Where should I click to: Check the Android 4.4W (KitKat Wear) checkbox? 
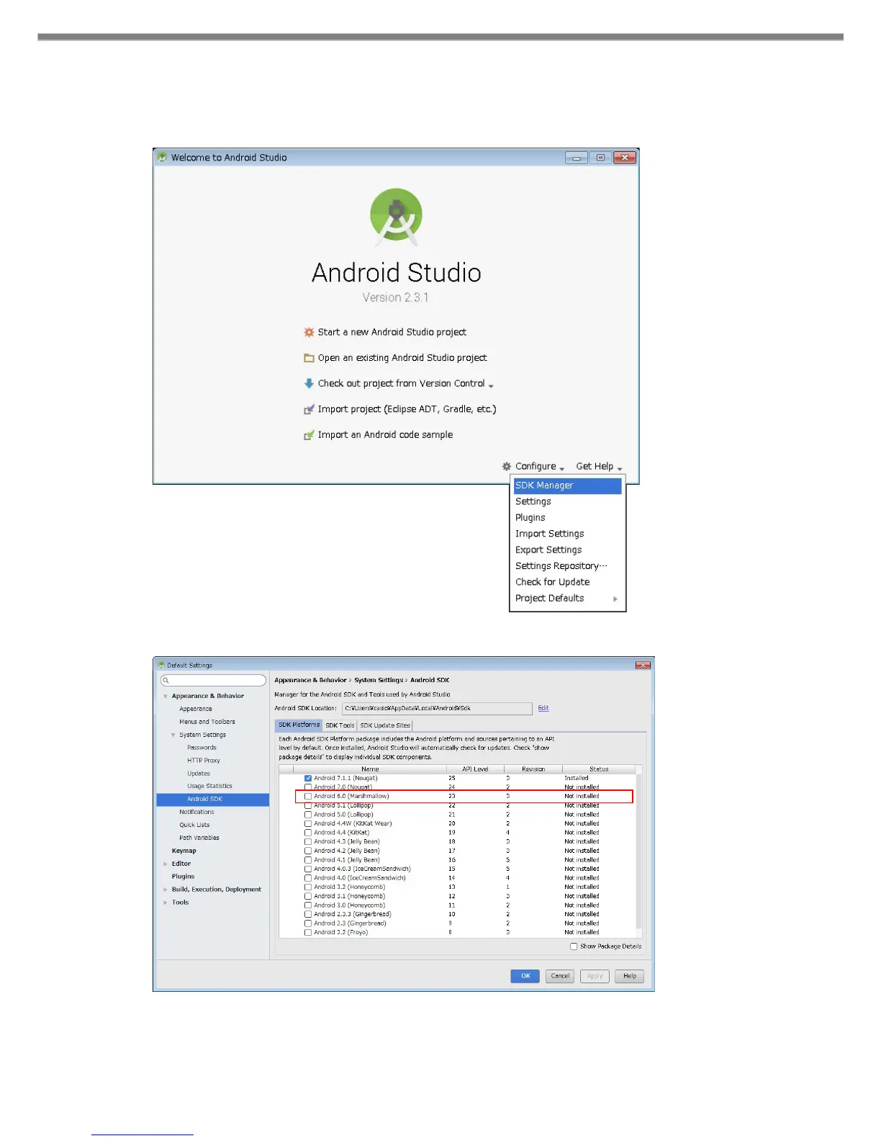click(308, 823)
